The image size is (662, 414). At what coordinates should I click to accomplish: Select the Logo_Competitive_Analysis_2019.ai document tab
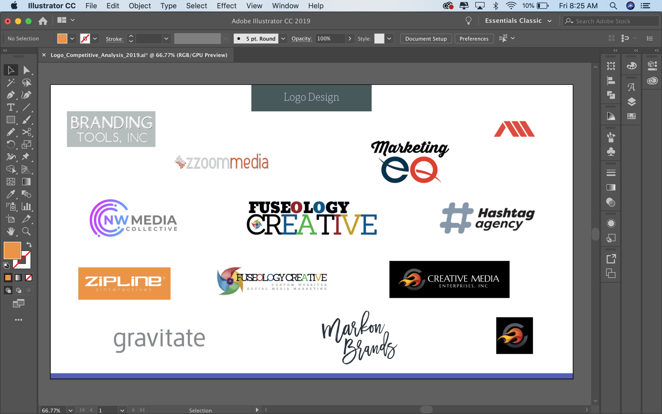pyautogui.click(x=139, y=55)
